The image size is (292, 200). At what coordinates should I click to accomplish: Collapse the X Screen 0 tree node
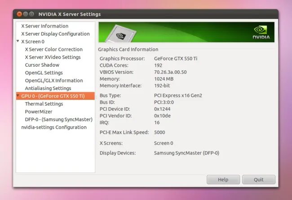click(x=18, y=42)
